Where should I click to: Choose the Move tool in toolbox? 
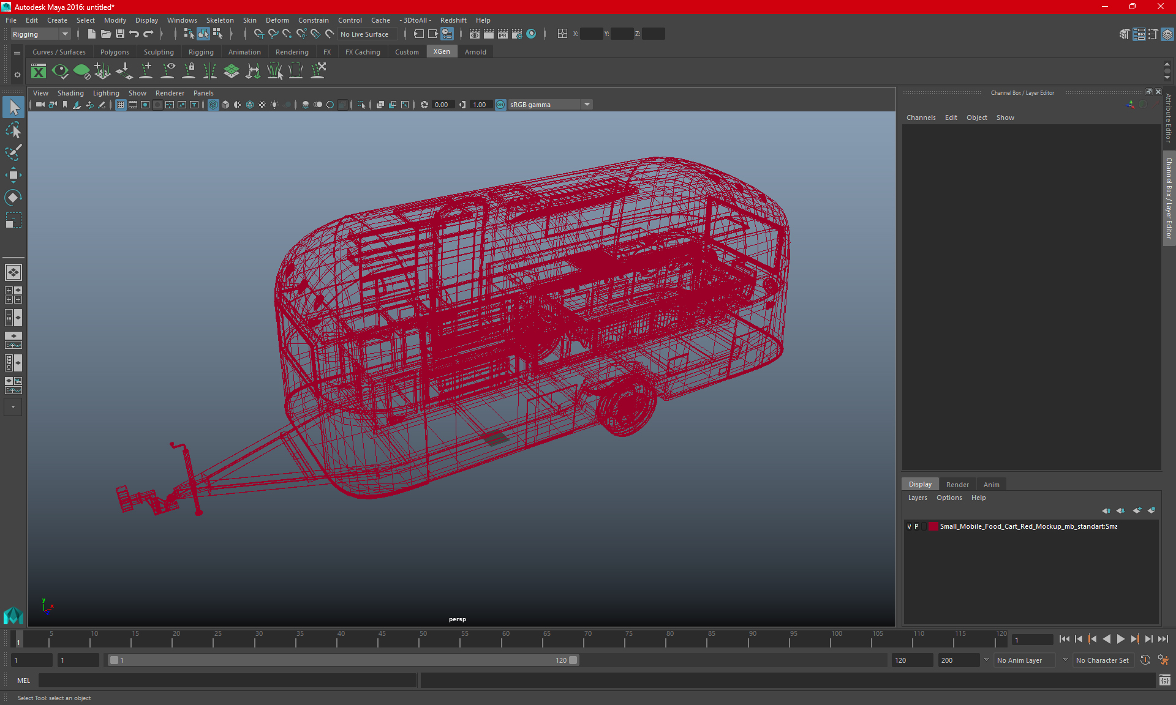click(x=13, y=175)
